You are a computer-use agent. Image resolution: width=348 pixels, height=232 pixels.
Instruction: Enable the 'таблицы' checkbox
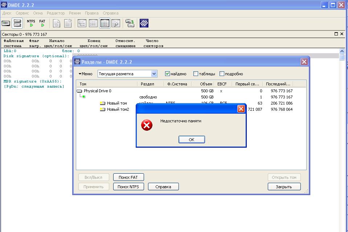[x=196, y=74]
